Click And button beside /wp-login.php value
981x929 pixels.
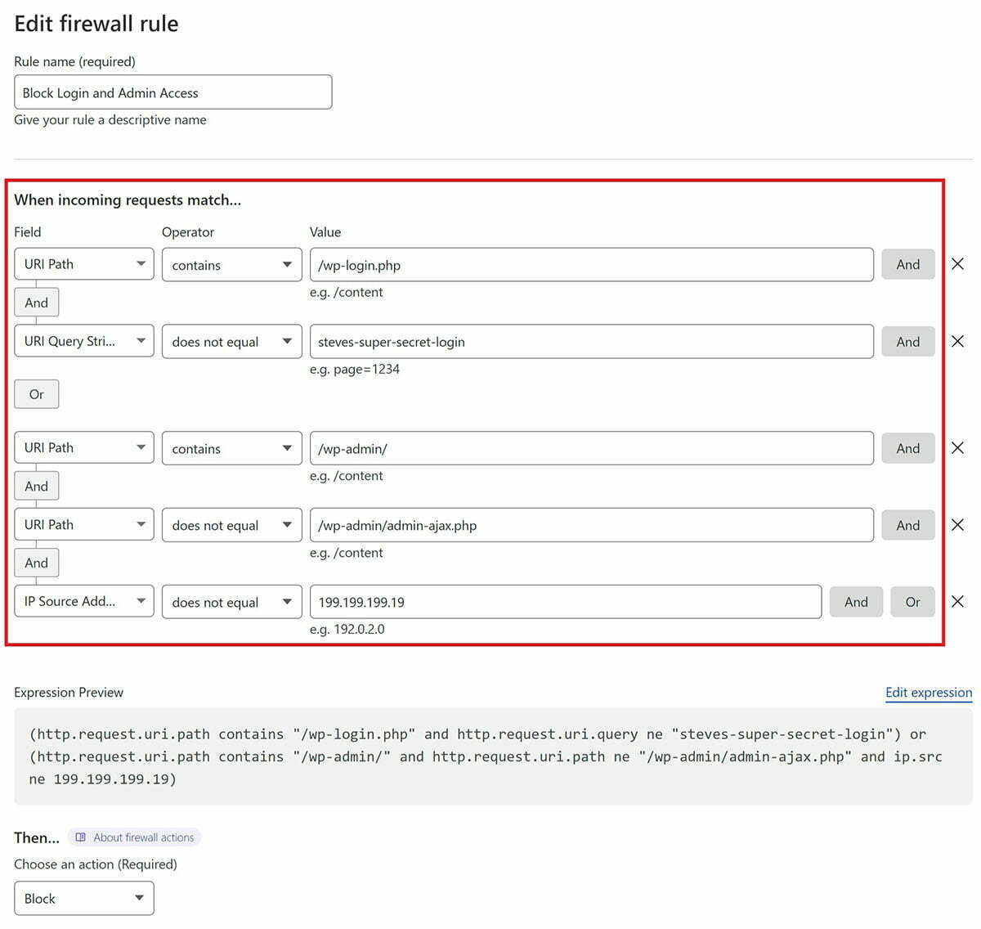tap(908, 264)
